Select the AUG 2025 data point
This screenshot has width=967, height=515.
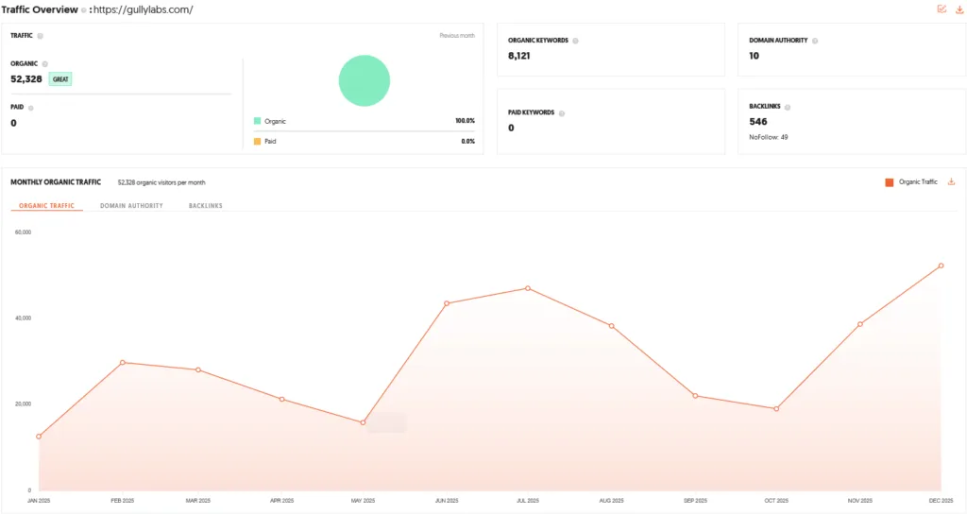click(611, 326)
